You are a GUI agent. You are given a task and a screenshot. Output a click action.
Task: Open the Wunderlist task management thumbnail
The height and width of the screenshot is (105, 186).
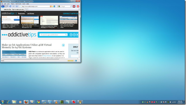(x=30, y=22)
